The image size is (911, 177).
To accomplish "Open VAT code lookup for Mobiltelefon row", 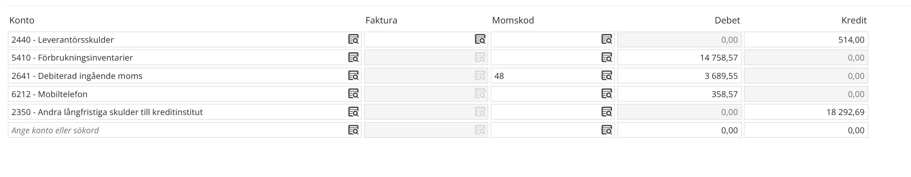I will point(606,94).
